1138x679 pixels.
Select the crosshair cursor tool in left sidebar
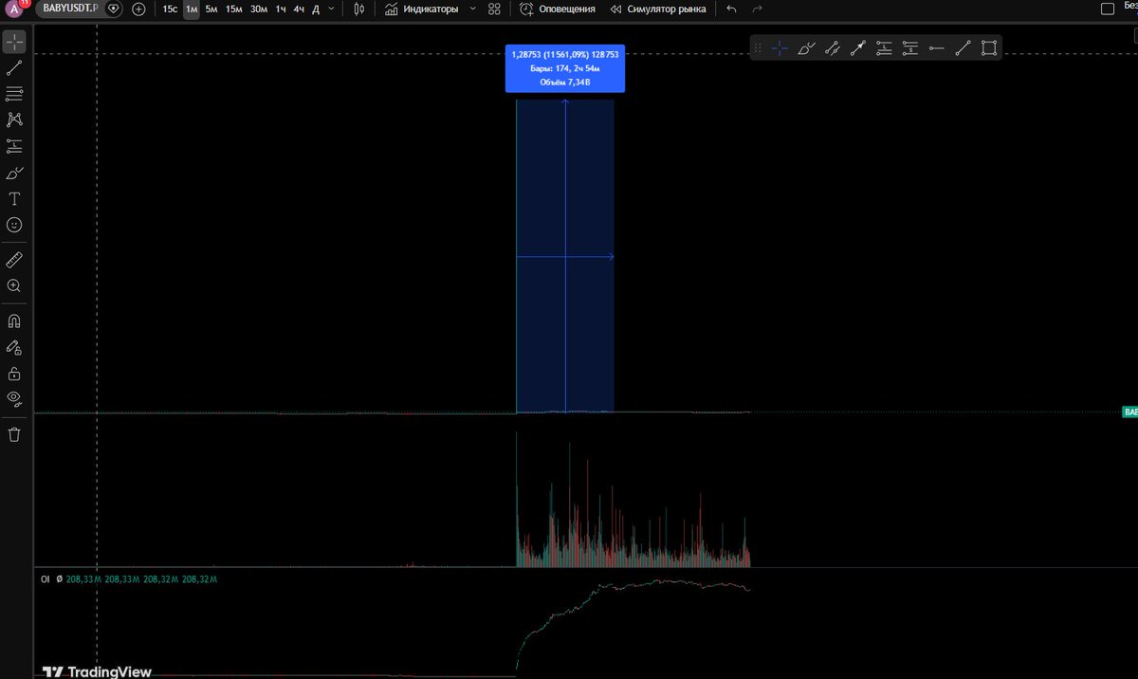pos(14,43)
